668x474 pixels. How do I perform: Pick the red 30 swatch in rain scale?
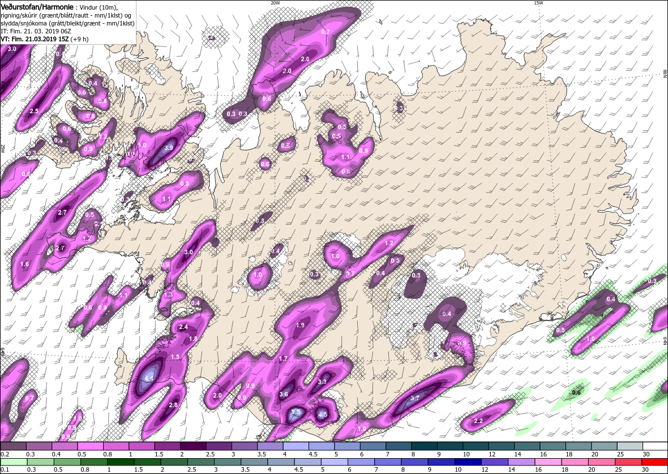[x=655, y=462]
